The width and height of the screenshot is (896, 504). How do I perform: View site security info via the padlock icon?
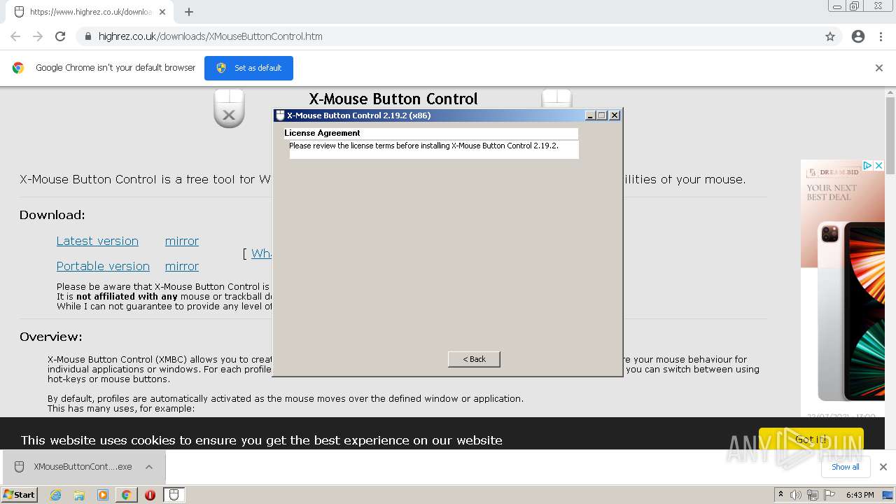coord(88,36)
